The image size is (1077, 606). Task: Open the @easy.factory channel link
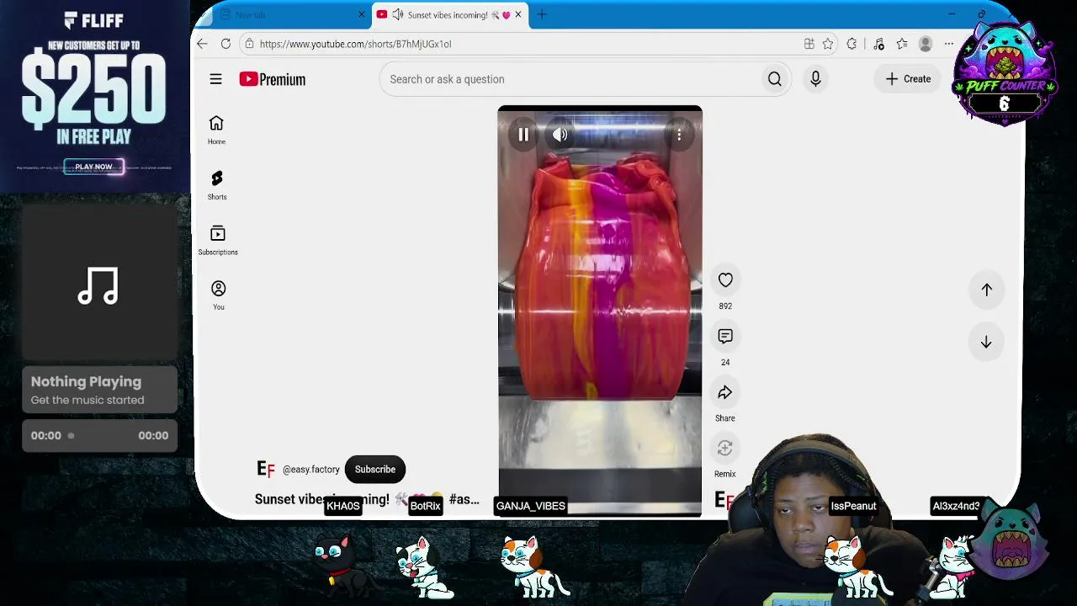(311, 470)
